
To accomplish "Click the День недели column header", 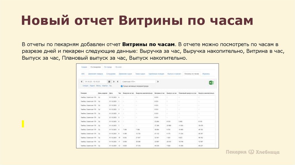I will coord(103,93).
